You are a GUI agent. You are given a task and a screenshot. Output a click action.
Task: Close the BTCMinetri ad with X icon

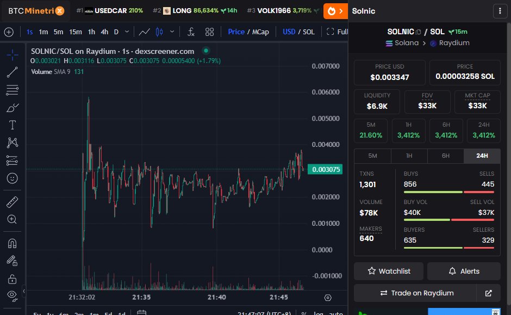tap(60, 11)
